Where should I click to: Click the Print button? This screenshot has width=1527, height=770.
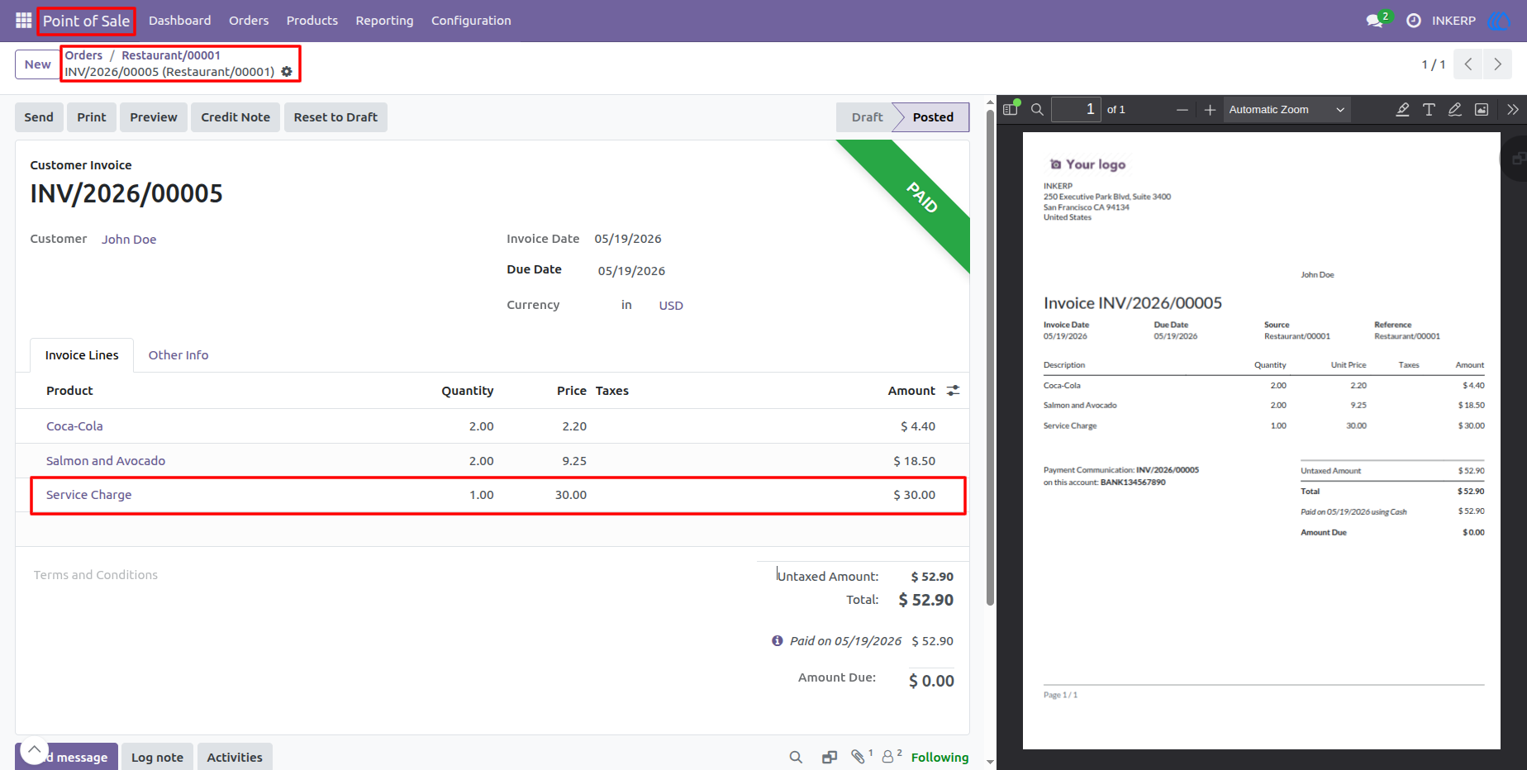92,117
